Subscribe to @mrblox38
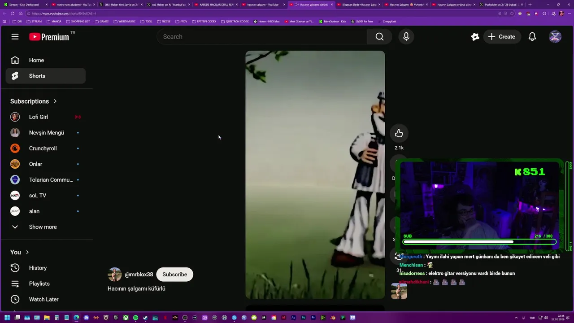This screenshot has width=574, height=323. pos(175,275)
